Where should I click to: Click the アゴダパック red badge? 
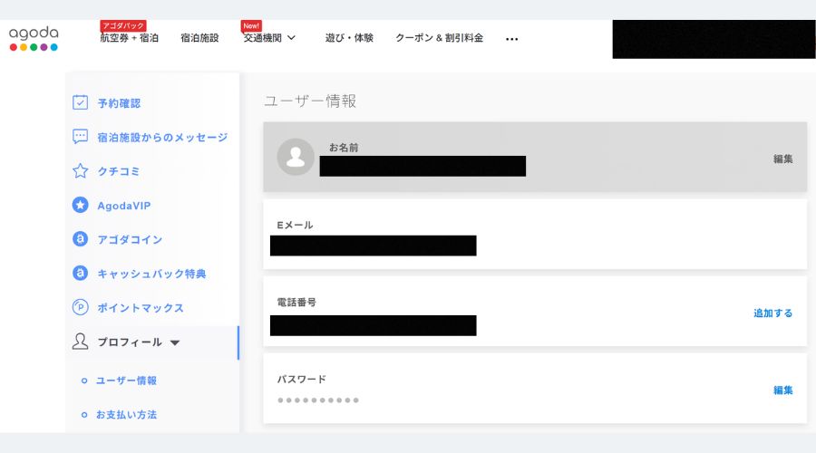click(122, 25)
